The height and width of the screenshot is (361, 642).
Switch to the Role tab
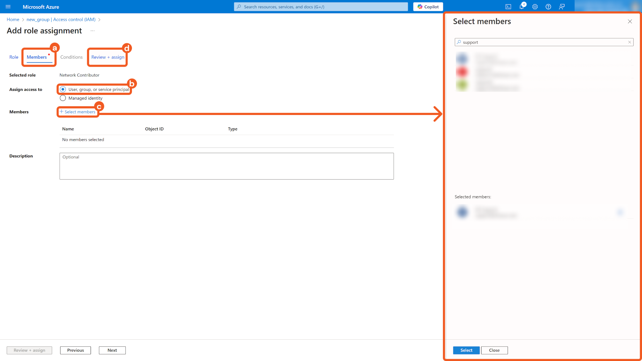(14, 57)
